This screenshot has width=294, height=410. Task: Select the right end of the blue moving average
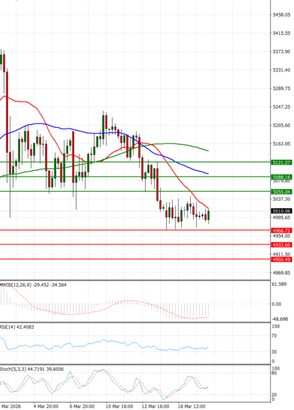click(x=208, y=174)
